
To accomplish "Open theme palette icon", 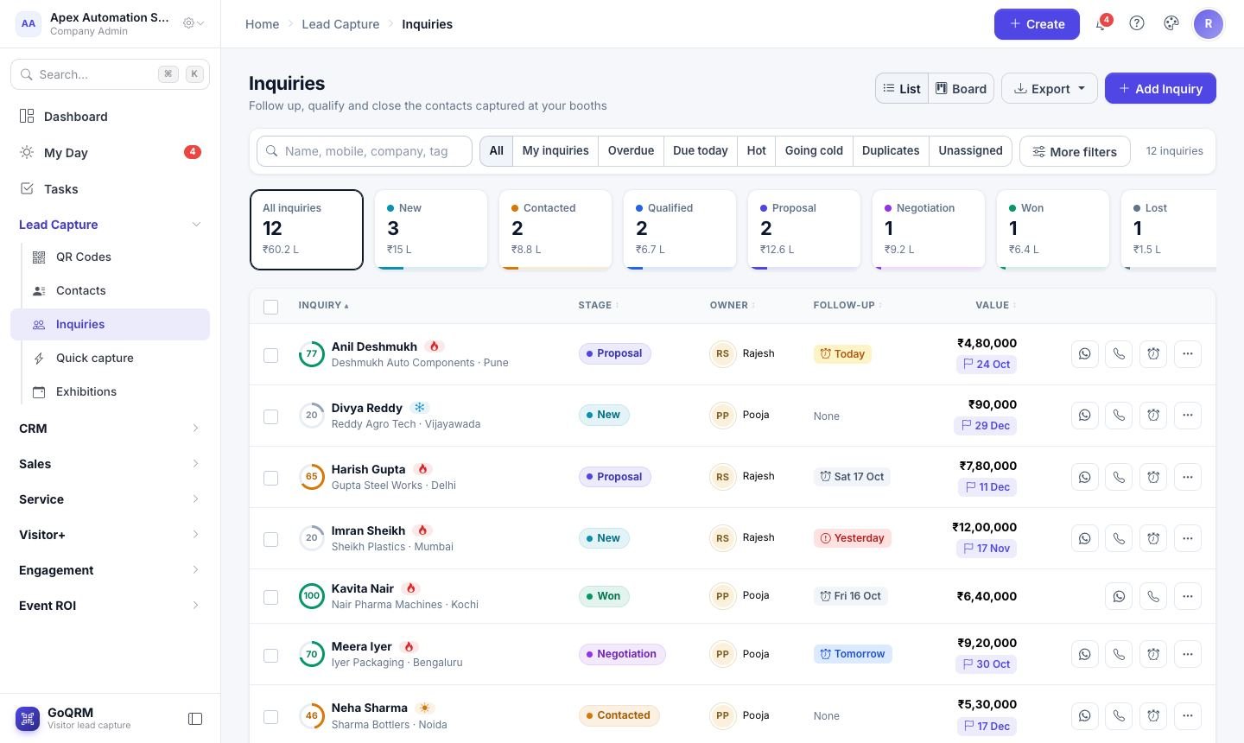I will point(1171,23).
